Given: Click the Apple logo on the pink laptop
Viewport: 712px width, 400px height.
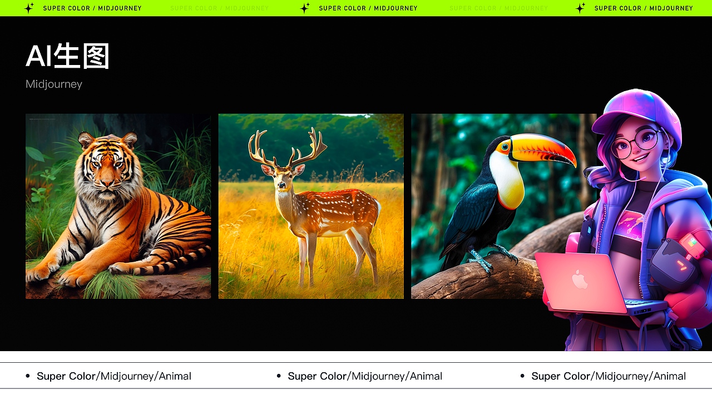Looking at the screenshot, I should [x=580, y=280].
